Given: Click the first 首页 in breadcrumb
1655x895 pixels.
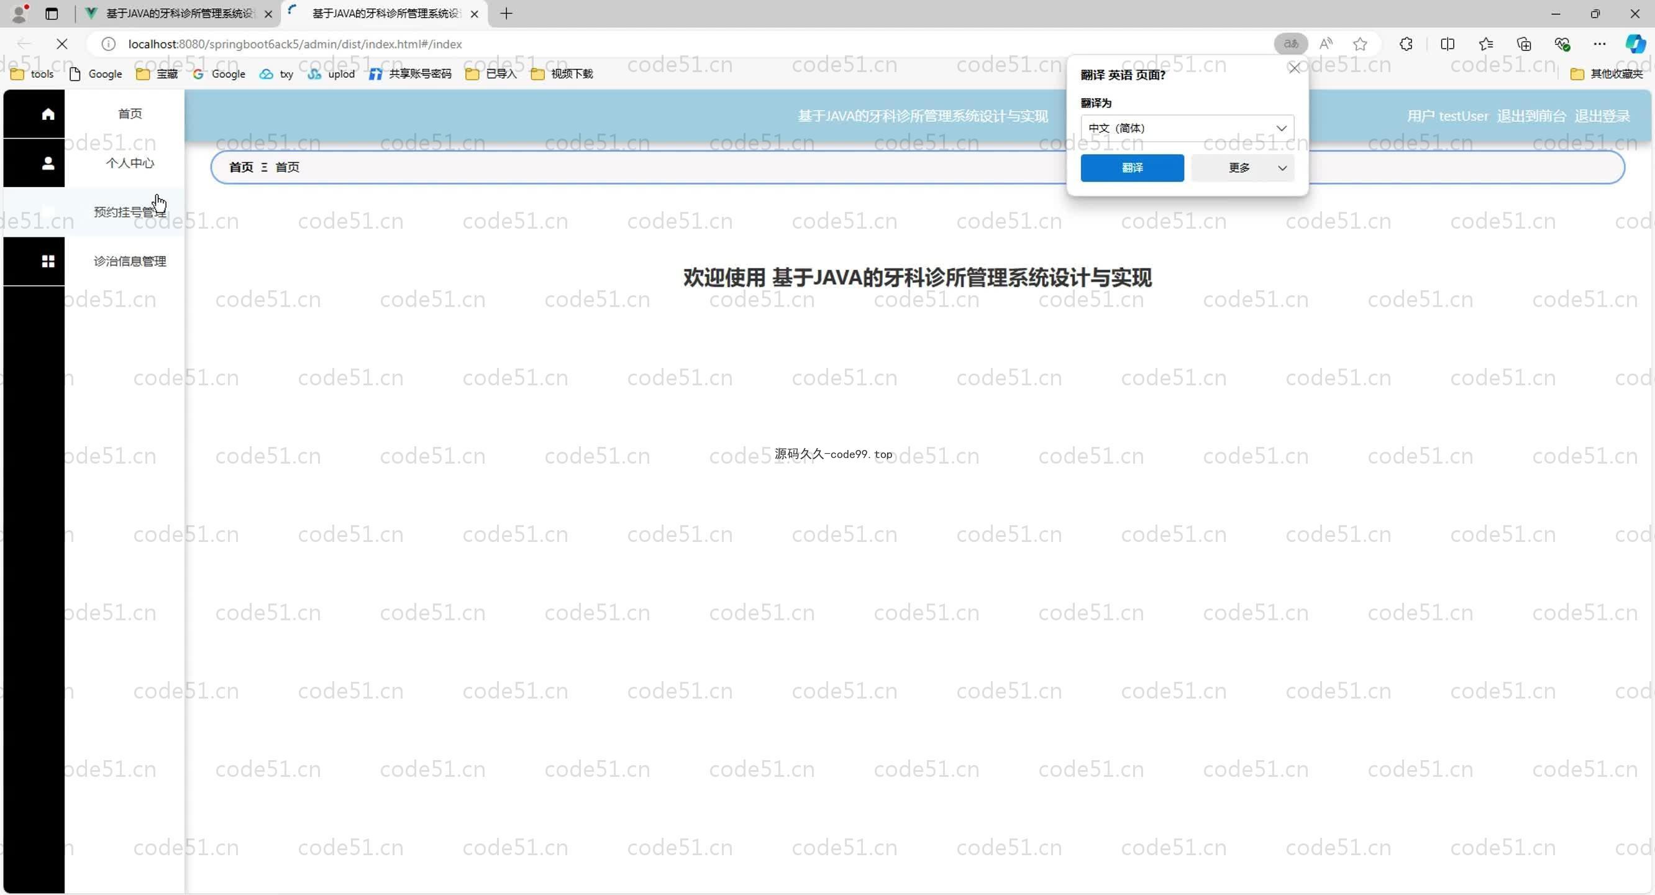Looking at the screenshot, I should 241,167.
